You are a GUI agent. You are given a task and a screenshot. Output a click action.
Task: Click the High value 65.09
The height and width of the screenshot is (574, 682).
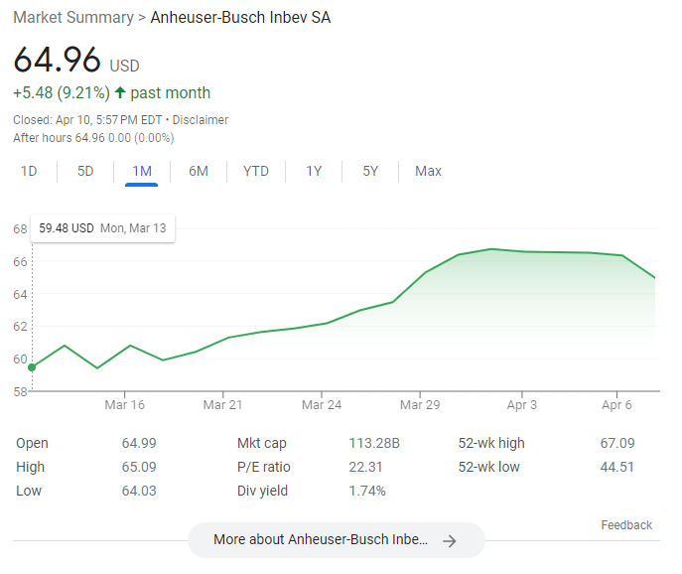point(139,467)
